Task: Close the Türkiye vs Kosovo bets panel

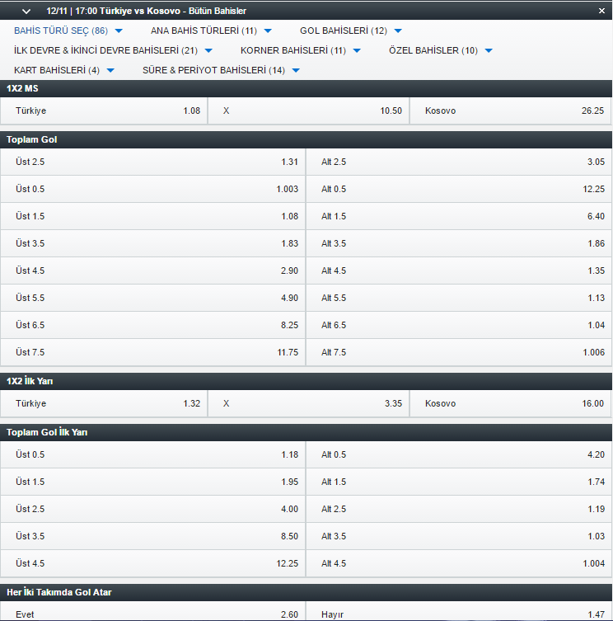Action: coord(601,11)
